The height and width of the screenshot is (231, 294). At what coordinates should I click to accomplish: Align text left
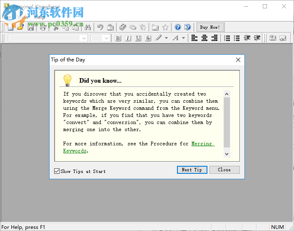(194, 38)
